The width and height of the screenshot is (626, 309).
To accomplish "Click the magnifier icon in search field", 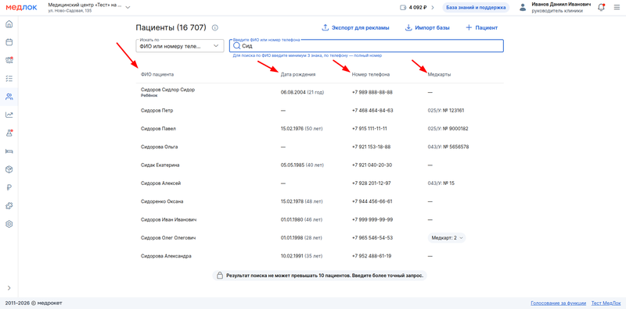I will (237, 46).
